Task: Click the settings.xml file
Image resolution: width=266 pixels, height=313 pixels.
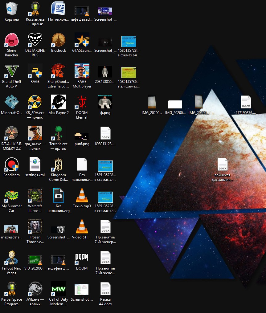Action: click(x=35, y=164)
